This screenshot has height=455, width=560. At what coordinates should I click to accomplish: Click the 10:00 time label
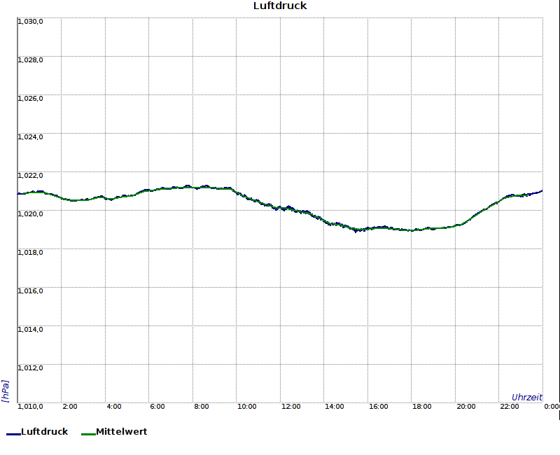pyautogui.click(x=247, y=407)
